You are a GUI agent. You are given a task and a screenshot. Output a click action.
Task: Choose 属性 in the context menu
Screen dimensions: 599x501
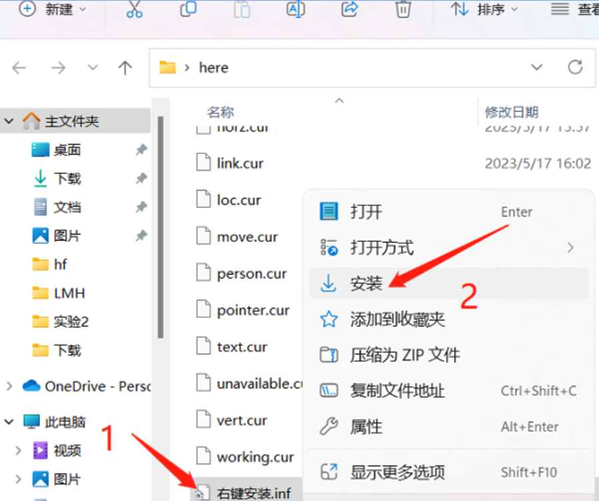point(366,427)
